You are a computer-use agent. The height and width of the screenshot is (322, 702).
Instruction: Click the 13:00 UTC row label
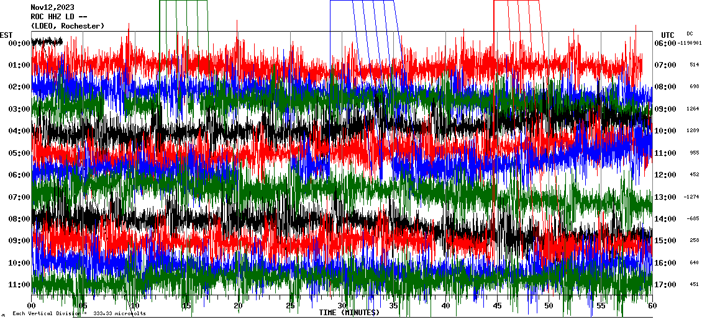coord(665,197)
